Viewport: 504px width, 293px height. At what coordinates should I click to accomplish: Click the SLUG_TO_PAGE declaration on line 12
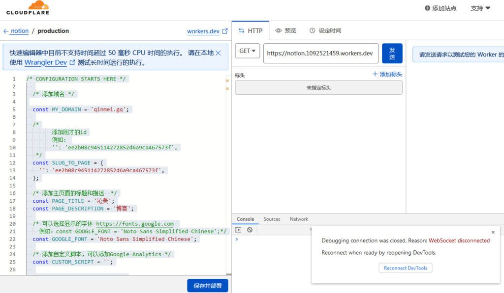click(x=68, y=163)
